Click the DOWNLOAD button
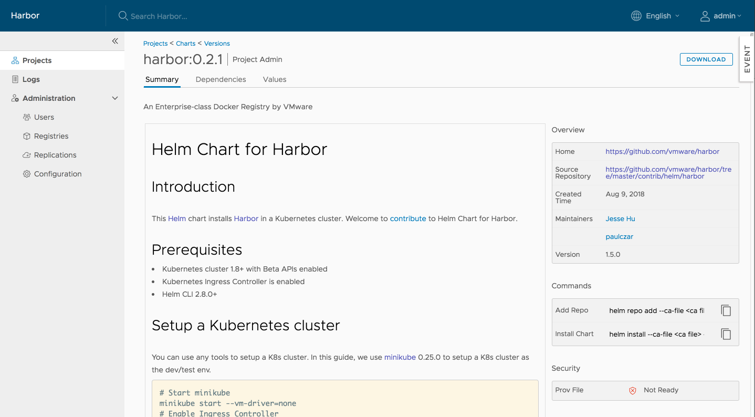Viewport: 755px width, 417px height. pos(706,59)
